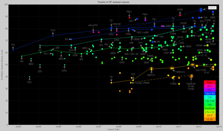Select the D70s label

[x=64, y=70]
